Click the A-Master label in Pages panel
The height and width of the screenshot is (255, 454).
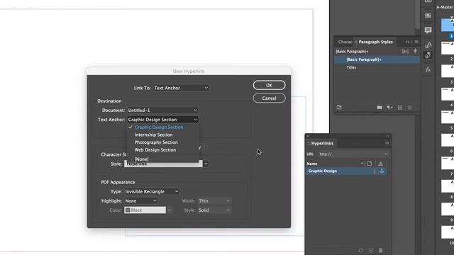click(x=445, y=7)
